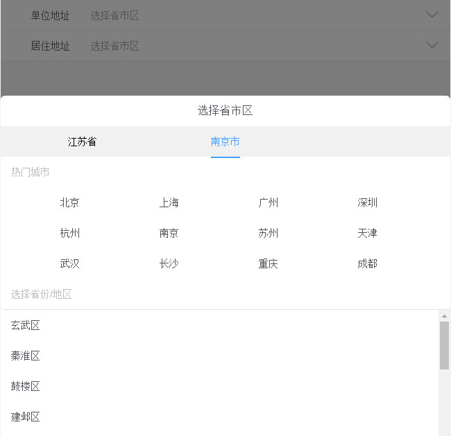451x436 pixels.
Task: Expand the 单位地址 dropdown chevron
Action: point(432,15)
